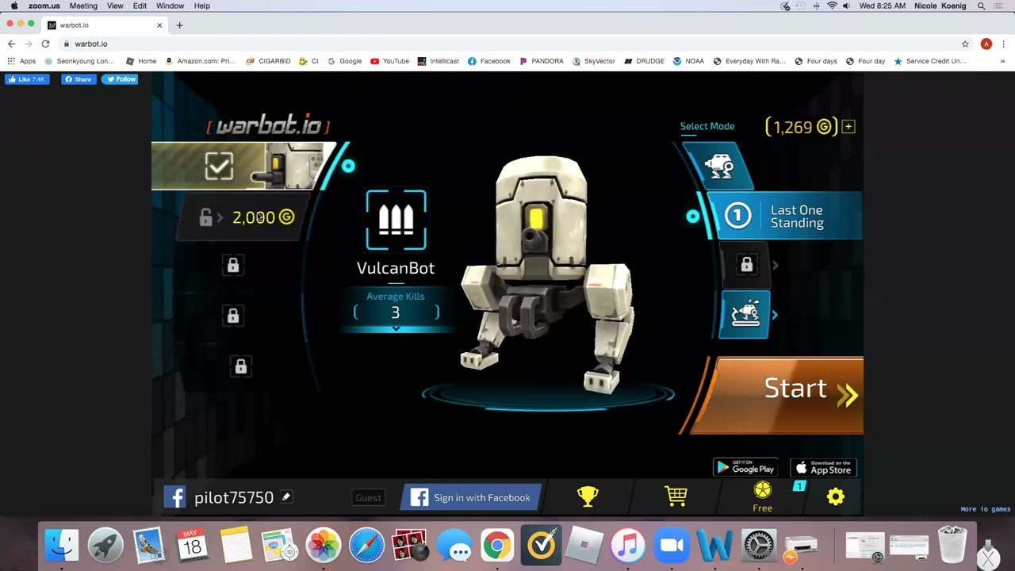Screen dimensions: 1015x571
Task: Click the Facebook Share button
Action: click(79, 79)
